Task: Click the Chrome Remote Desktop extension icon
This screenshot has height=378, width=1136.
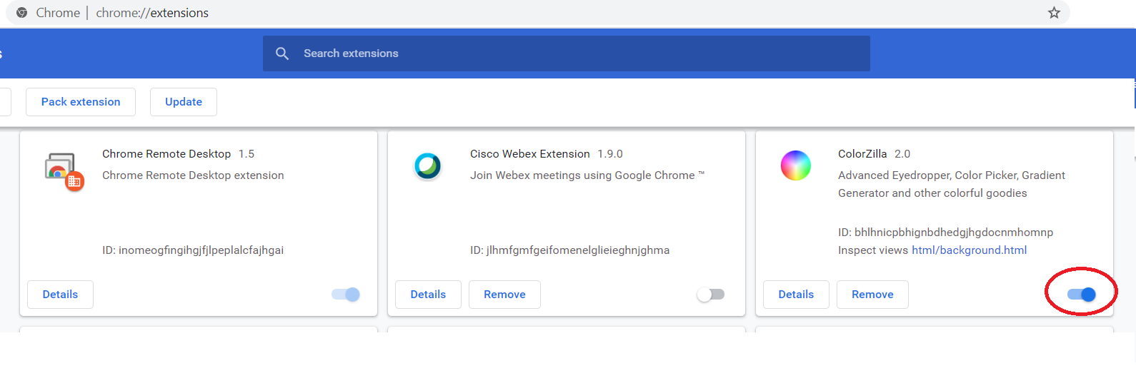Action: click(x=64, y=171)
